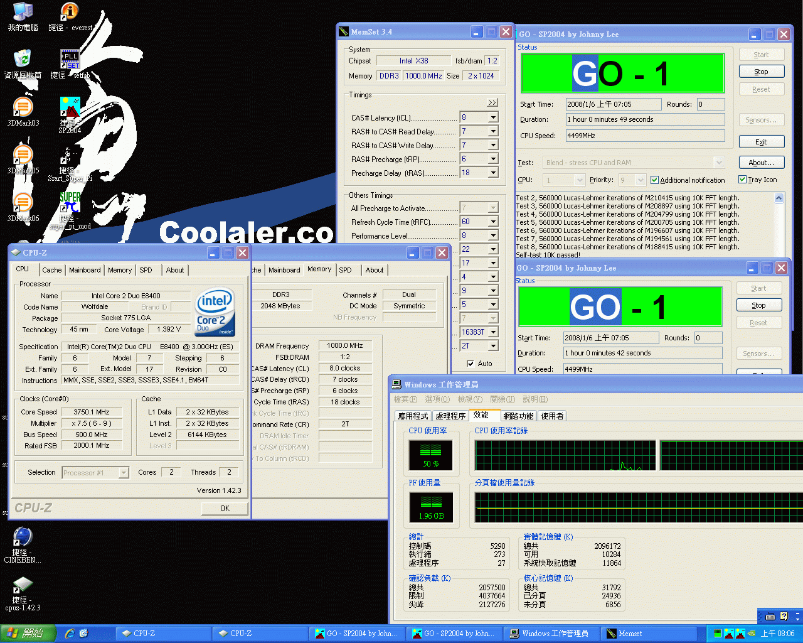This screenshot has height=643, width=803.
Task: Open SPD tab in front CPU-Z window
Action: point(146,270)
